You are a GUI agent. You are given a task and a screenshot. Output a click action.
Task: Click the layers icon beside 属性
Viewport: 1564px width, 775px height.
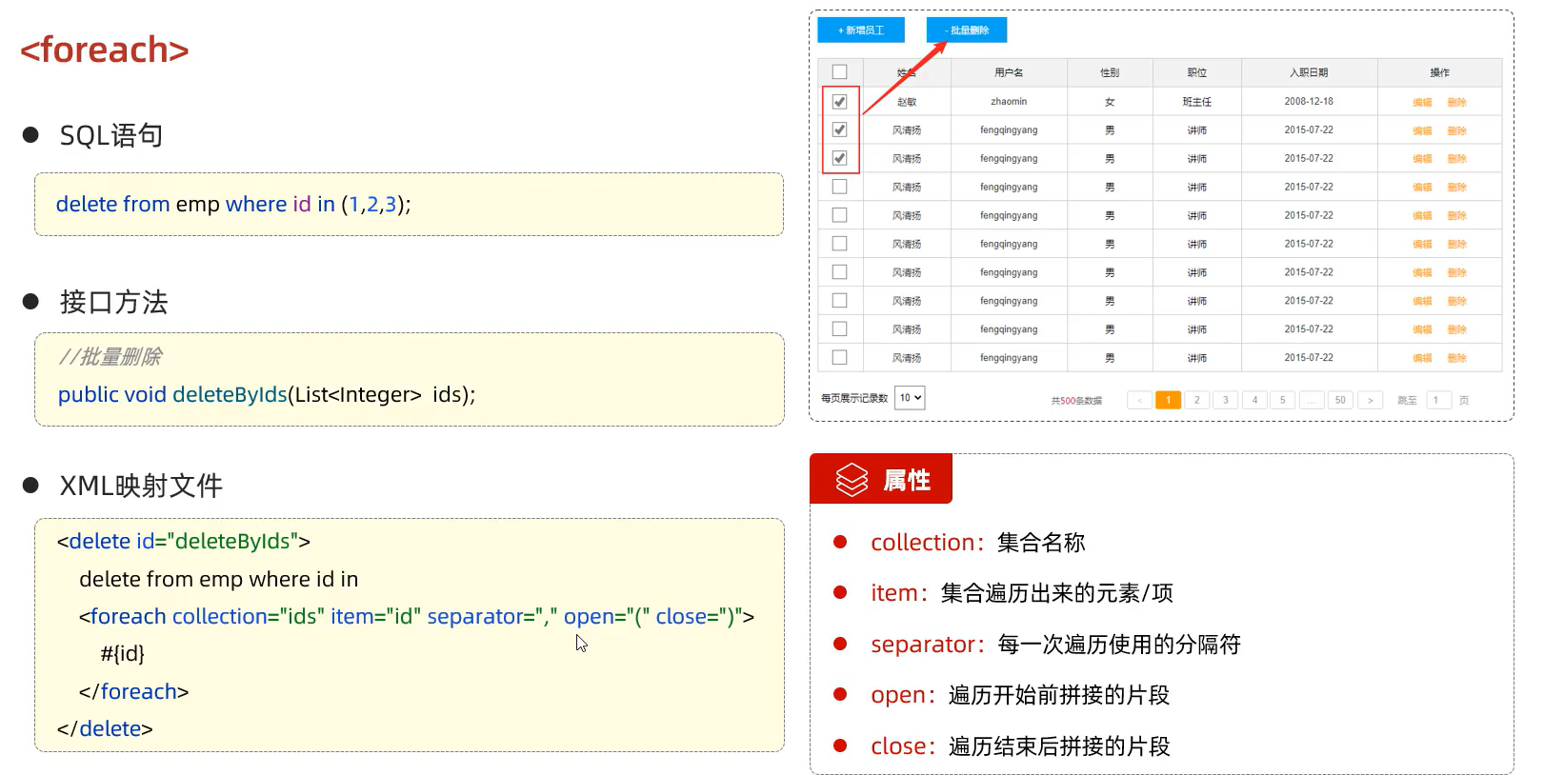[x=852, y=480]
